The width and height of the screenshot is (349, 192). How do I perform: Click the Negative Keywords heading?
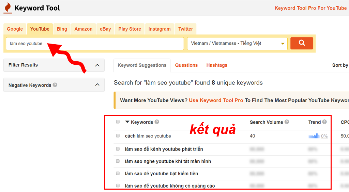click(x=30, y=85)
